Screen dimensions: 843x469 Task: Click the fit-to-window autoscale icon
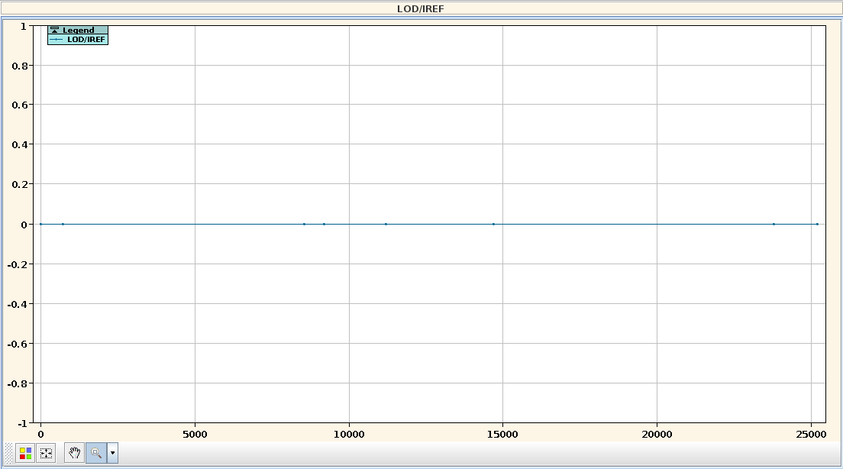46,453
